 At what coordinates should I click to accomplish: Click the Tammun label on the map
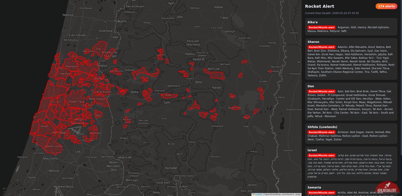[x=229, y=31]
